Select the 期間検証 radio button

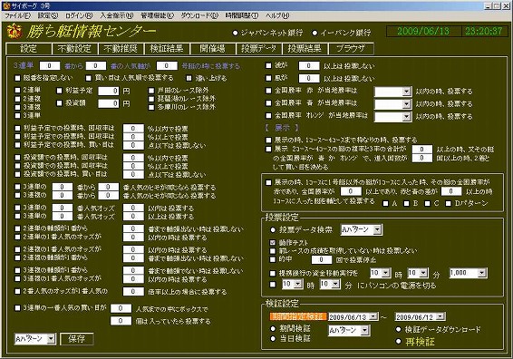pyautogui.click(x=273, y=328)
